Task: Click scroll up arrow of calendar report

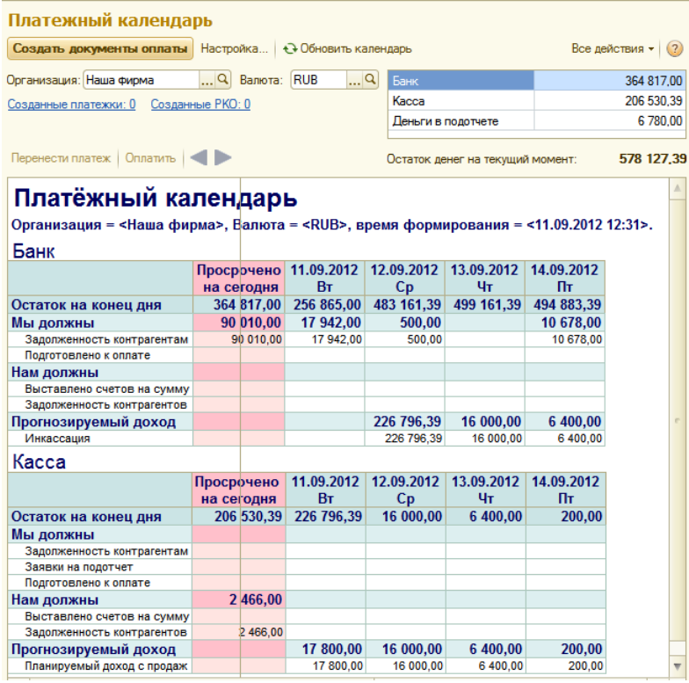Action: point(677,188)
